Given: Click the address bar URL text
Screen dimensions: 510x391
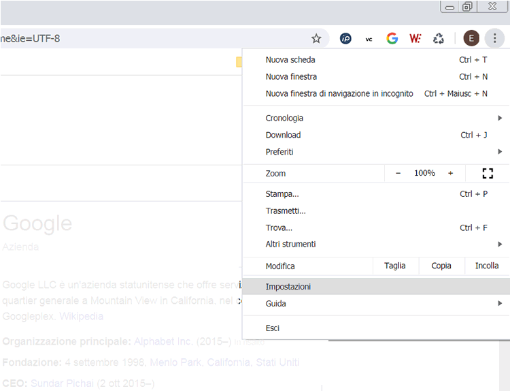Looking at the screenshot, I should (30, 38).
